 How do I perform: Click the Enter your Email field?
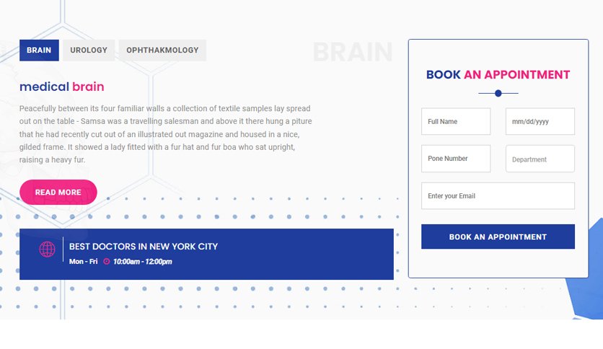point(498,196)
